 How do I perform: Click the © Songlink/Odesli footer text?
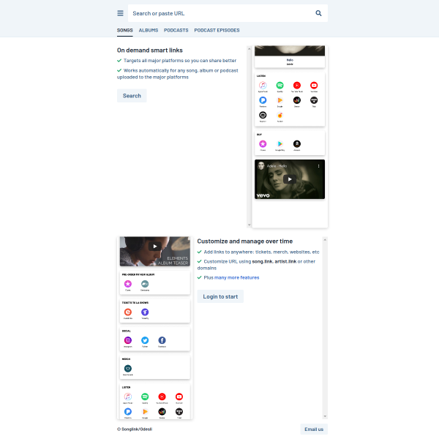pyautogui.click(x=135, y=429)
